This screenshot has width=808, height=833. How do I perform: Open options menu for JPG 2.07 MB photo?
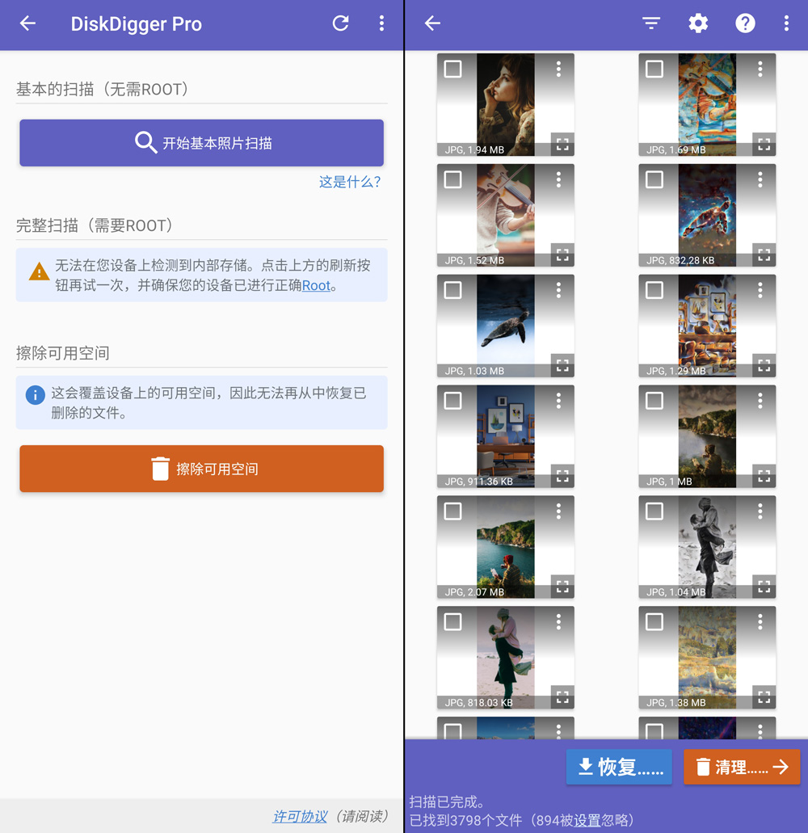click(x=558, y=511)
